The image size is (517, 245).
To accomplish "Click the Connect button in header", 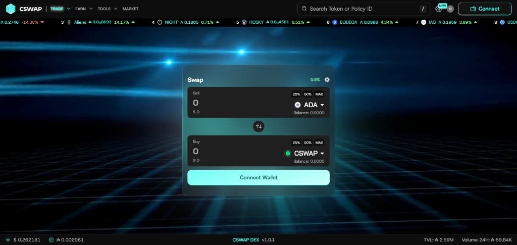I will click(x=485, y=9).
